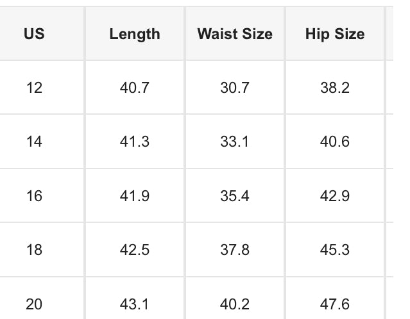Click the Length column header
410x319 pixels.
[135, 34]
